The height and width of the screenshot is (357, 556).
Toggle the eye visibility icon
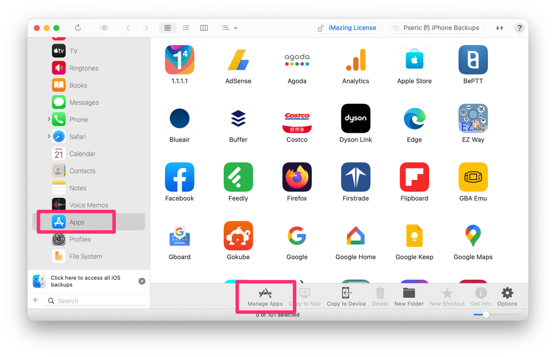[x=104, y=28]
